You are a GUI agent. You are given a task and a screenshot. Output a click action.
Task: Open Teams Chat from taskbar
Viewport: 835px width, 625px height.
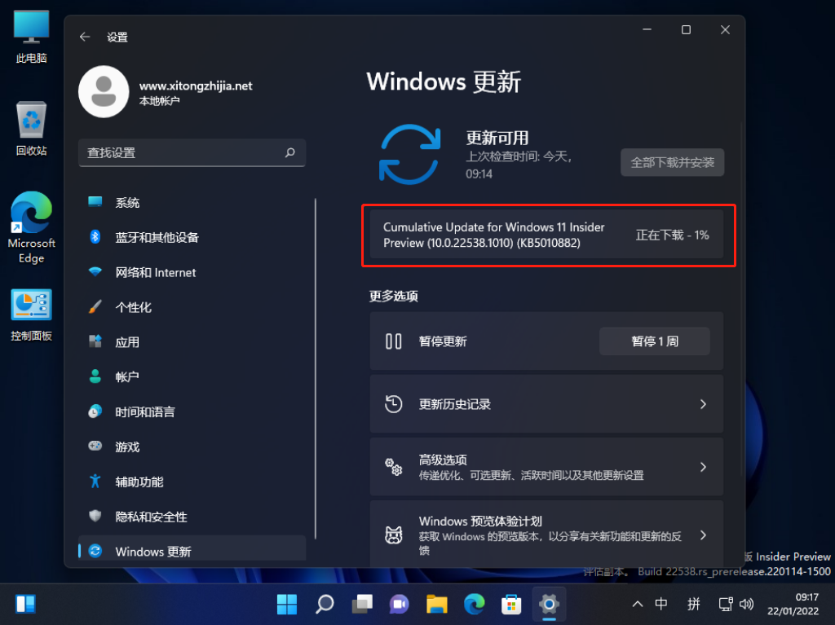click(400, 605)
